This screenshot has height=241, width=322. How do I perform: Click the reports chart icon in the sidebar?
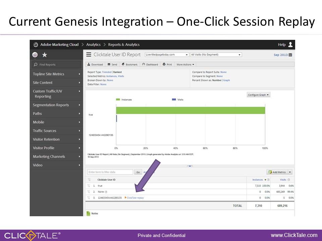coord(35,55)
